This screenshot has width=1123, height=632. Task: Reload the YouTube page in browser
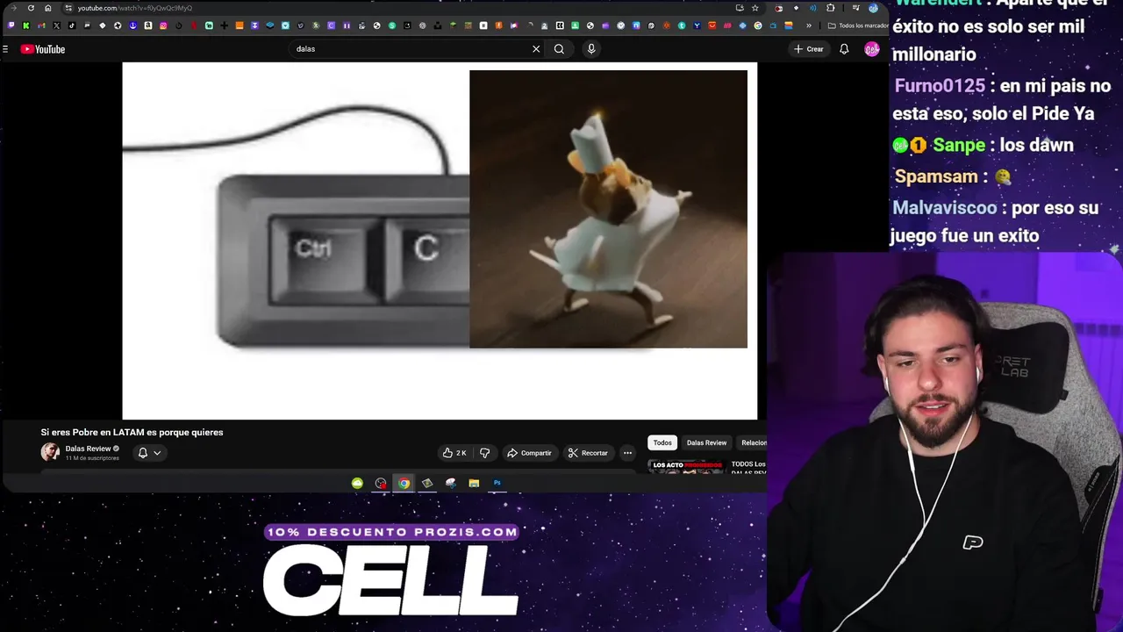tap(31, 8)
